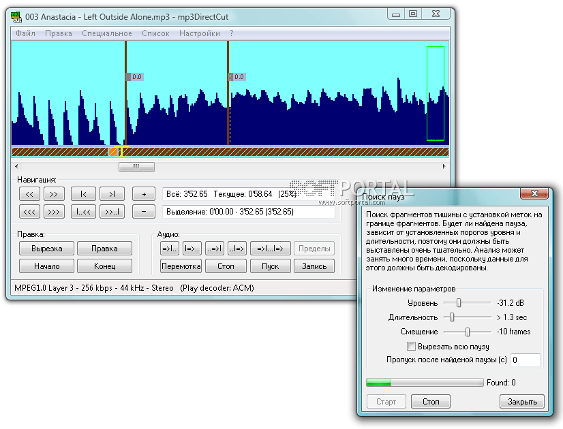Click the Пределы button
The width and height of the screenshot is (563, 429).
pyautogui.click(x=314, y=249)
